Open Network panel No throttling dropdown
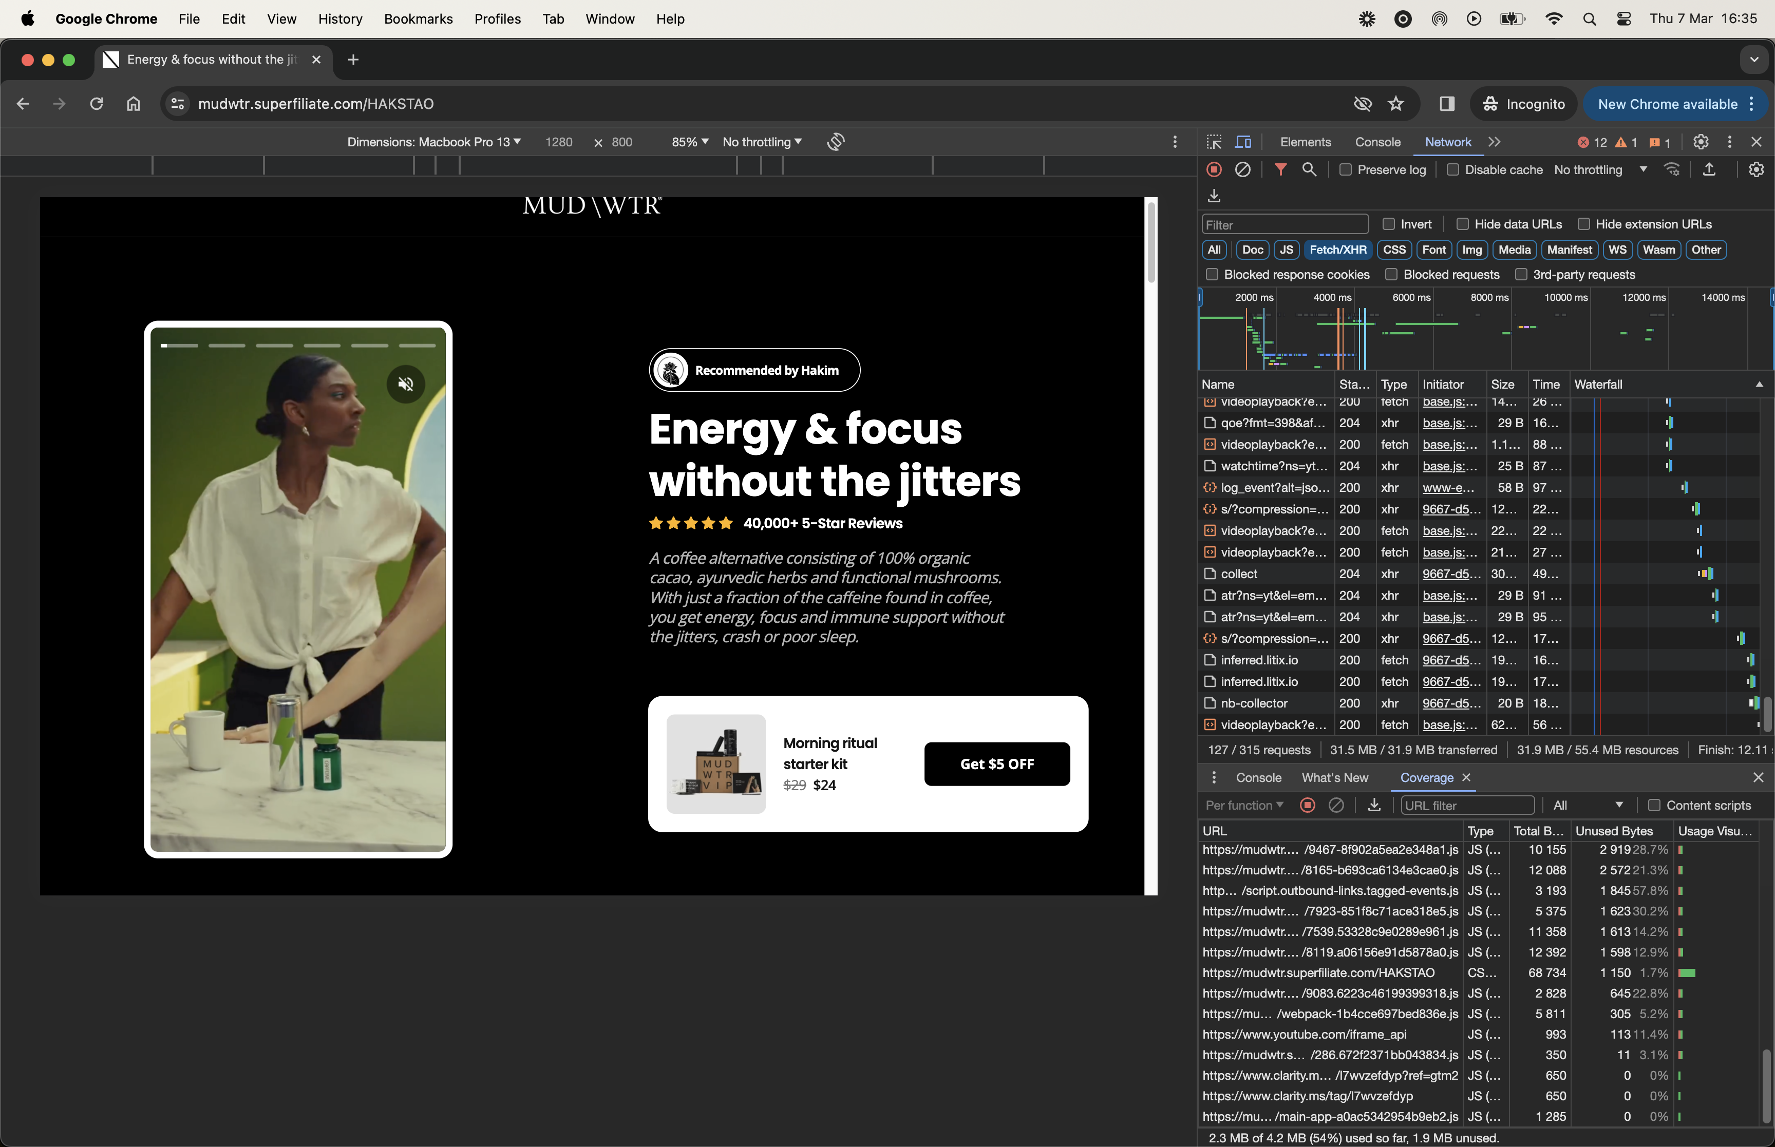Viewport: 1775px width, 1147px height. point(1600,170)
